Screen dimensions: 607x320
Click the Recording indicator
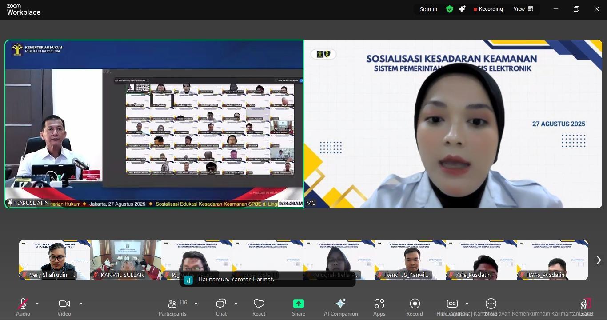pyautogui.click(x=488, y=9)
